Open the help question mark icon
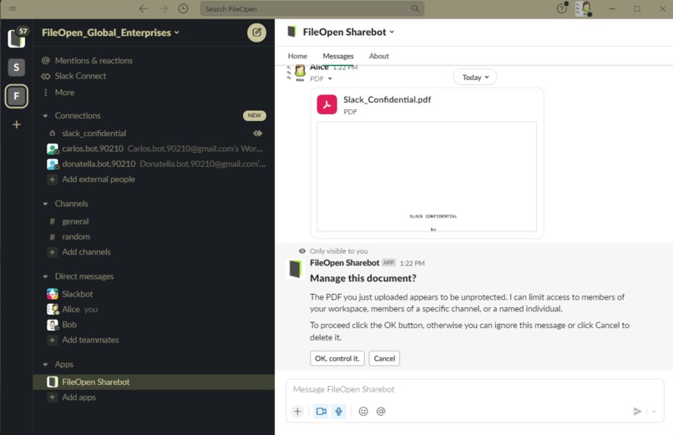Screen dimensions: 673x435 [561, 8]
